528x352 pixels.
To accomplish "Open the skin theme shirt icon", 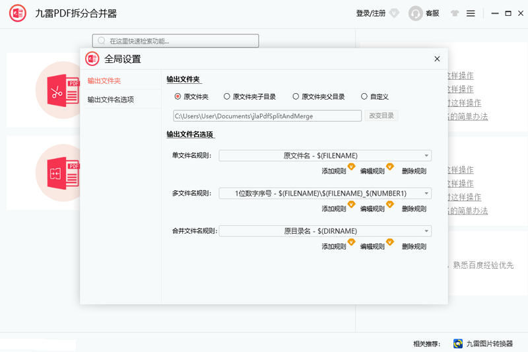I will click(x=455, y=13).
